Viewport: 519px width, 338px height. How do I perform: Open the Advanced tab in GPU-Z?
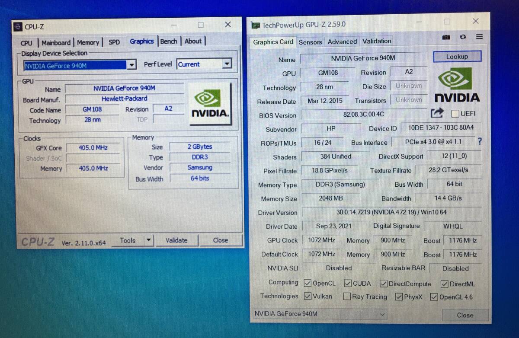[x=342, y=41]
